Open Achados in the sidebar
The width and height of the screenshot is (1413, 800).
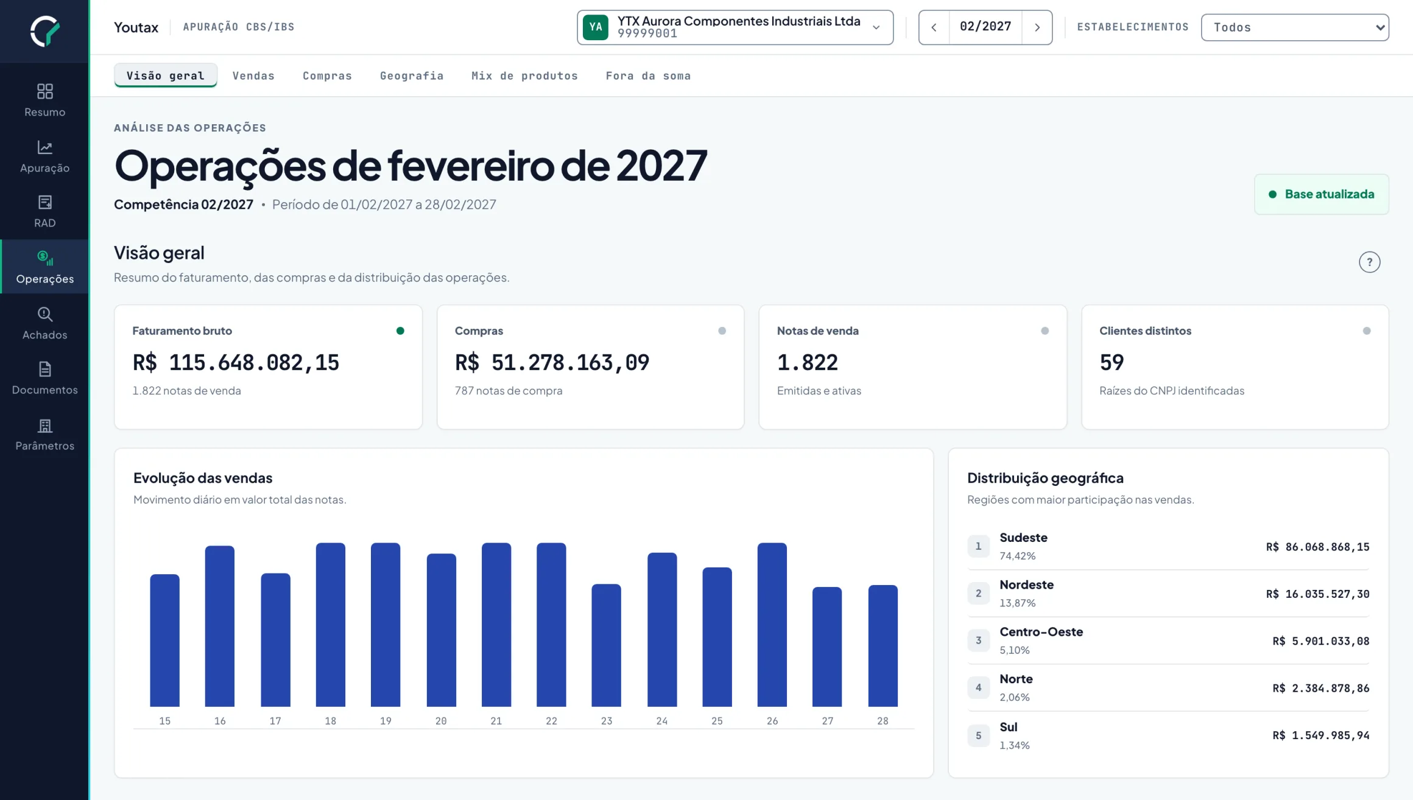(44, 323)
